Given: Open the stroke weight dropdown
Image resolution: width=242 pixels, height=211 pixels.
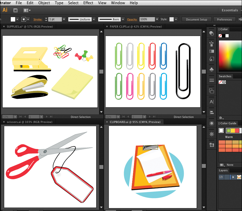Looking at the screenshot, I should 64,19.
